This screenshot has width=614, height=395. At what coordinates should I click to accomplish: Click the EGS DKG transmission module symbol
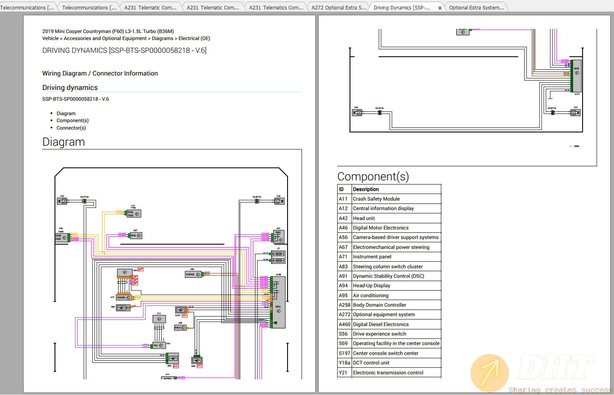point(134,214)
